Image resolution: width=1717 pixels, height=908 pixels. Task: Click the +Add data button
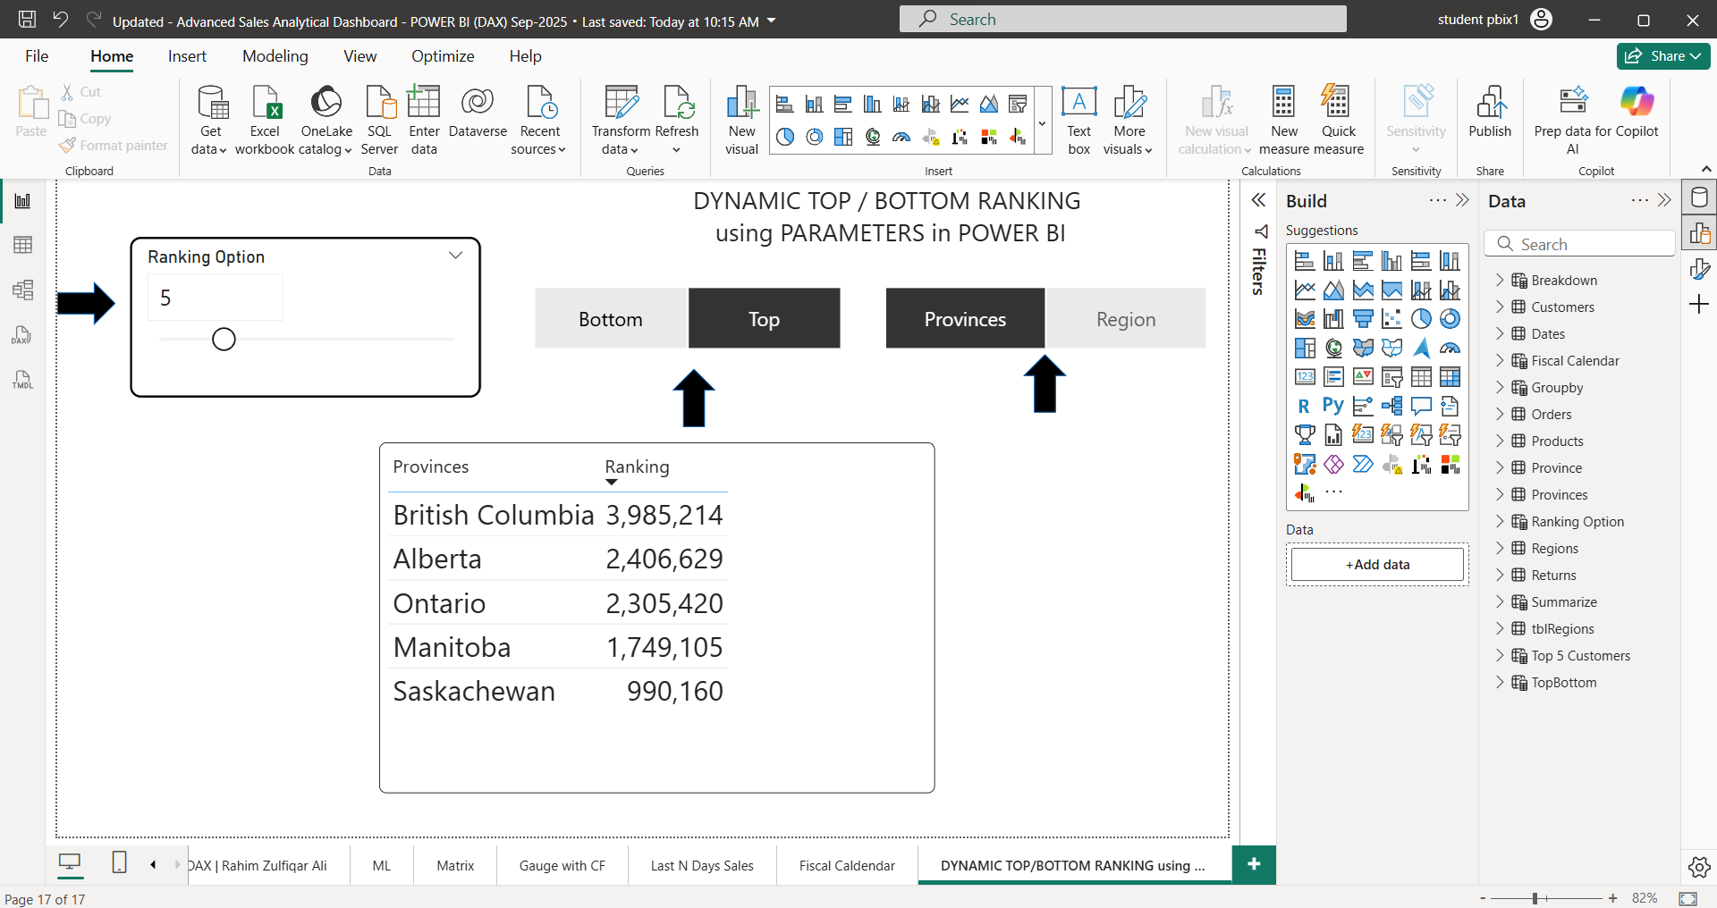point(1376,564)
